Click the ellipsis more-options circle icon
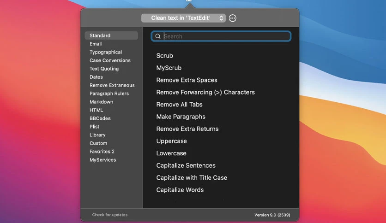386x223 pixels. [x=232, y=18]
